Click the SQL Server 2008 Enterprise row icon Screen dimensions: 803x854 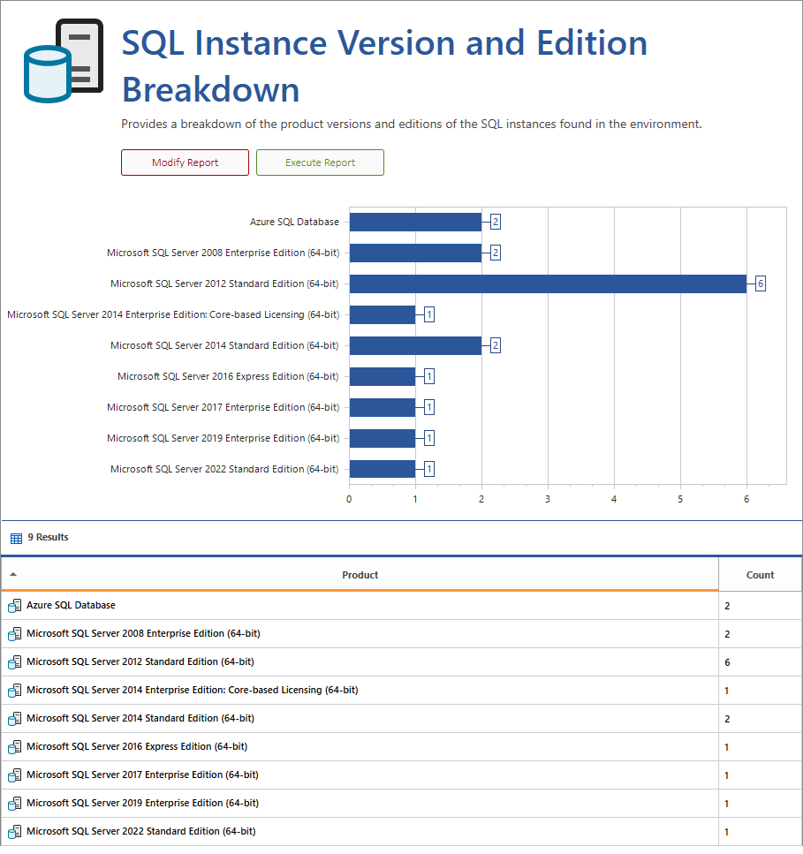[x=14, y=634]
